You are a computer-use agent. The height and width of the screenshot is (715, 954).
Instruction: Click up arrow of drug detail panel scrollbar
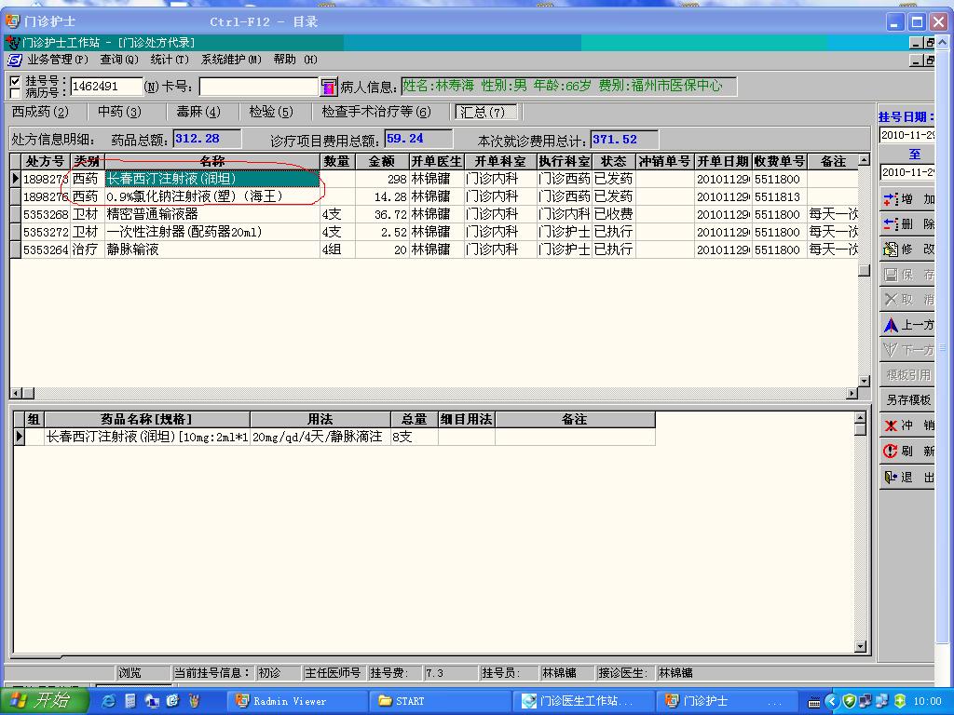(x=860, y=418)
